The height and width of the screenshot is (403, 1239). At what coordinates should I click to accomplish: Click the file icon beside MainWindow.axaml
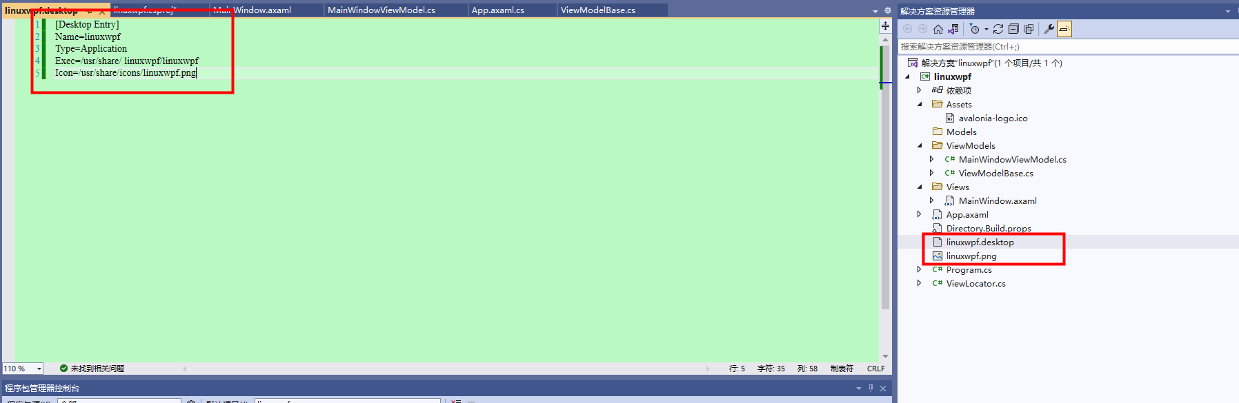950,200
